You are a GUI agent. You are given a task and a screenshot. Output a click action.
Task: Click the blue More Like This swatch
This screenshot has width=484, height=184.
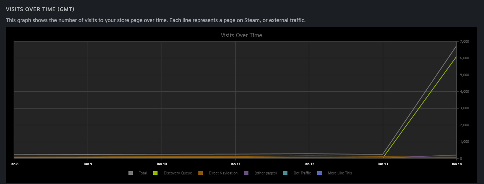point(319,173)
